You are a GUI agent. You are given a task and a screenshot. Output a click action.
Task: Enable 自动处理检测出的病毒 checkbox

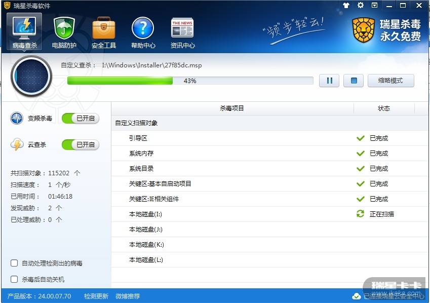14,263
